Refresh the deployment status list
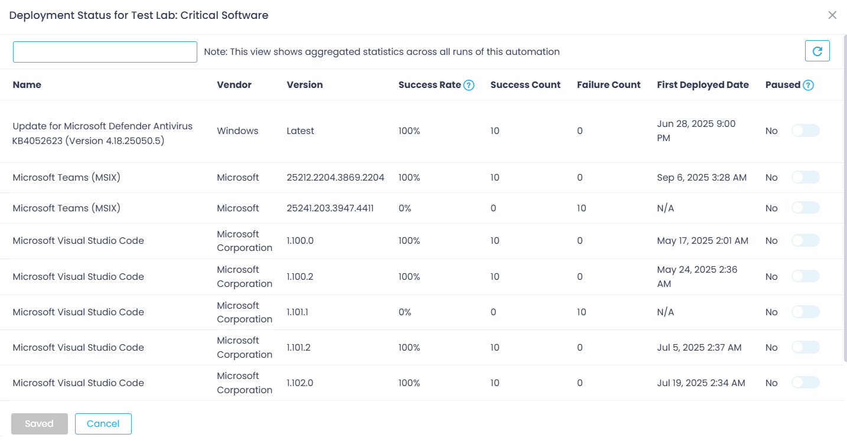Viewport: 847px width, 441px height. pos(817,51)
